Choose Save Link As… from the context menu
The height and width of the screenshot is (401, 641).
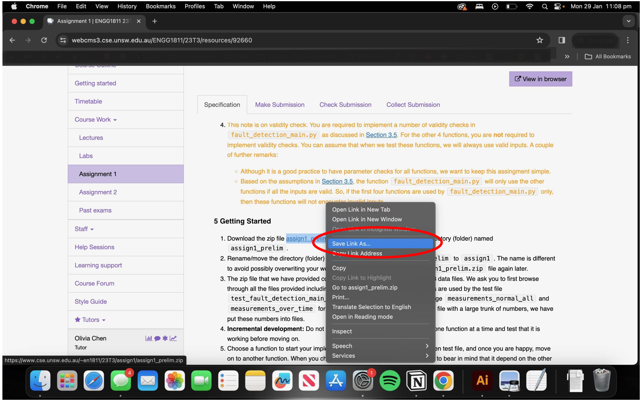pyautogui.click(x=380, y=243)
